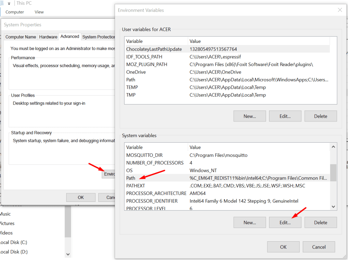
Task: Open the View ribbon tab in Explorer
Action: [39, 12]
